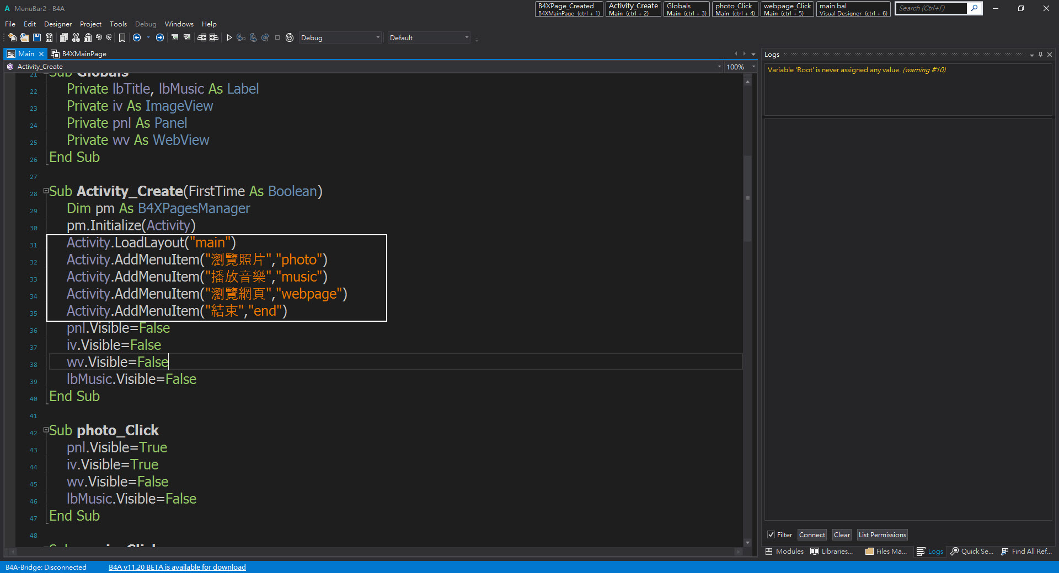The image size is (1059, 573).
Task: Click the Search (Ctrl+F) input box
Action: [930, 8]
